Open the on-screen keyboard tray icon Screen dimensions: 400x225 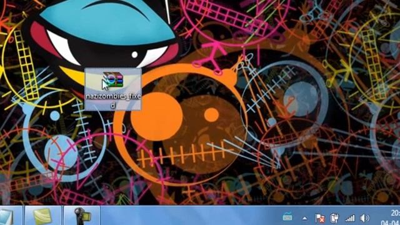pos(287,217)
